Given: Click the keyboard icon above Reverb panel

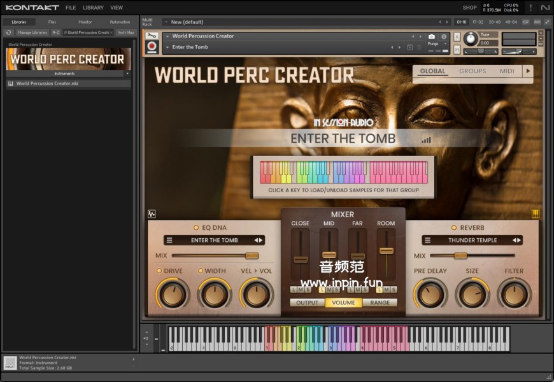Looking at the screenshot, I should (536, 214).
